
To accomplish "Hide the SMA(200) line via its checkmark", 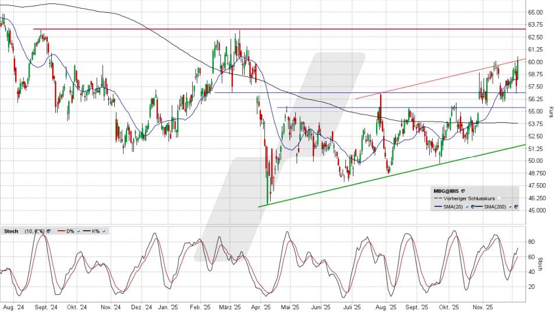I will [x=511, y=206].
